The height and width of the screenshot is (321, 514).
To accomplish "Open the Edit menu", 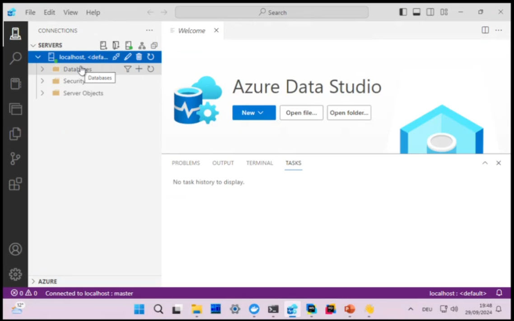I will click(x=49, y=13).
